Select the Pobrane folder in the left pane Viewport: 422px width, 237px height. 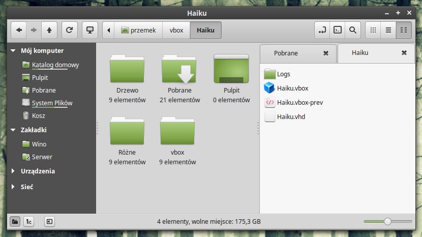(x=179, y=69)
